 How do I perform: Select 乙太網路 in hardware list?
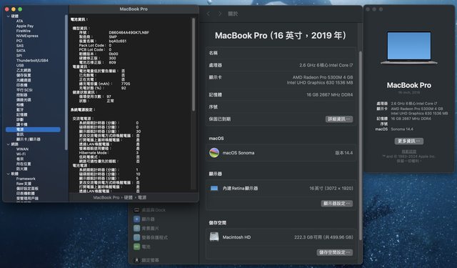tap(24, 70)
